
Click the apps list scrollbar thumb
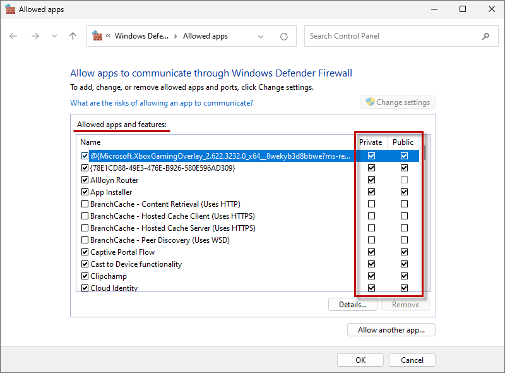point(424,153)
